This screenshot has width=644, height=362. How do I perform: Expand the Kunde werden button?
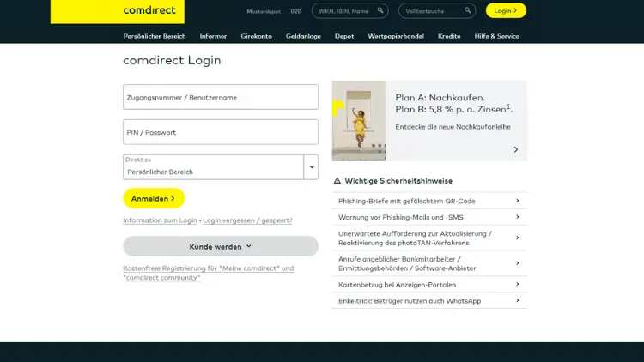point(221,246)
